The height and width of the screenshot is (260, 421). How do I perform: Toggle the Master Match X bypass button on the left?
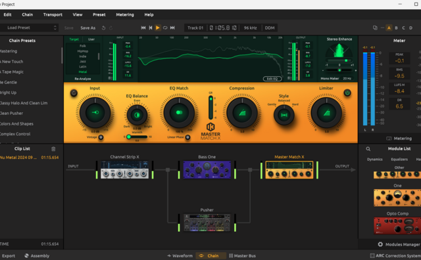coord(74,93)
